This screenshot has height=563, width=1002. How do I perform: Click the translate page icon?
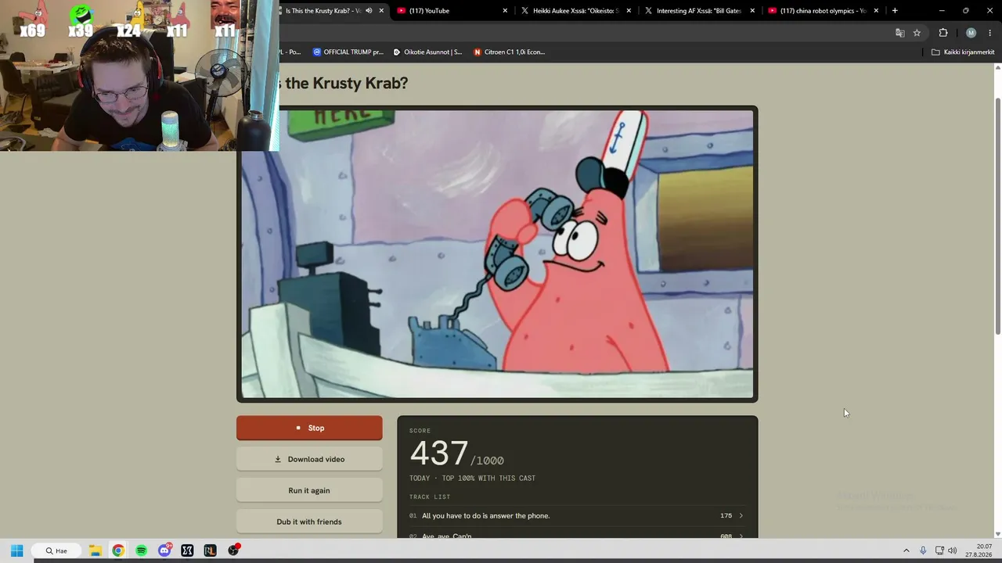pos(899,33)
